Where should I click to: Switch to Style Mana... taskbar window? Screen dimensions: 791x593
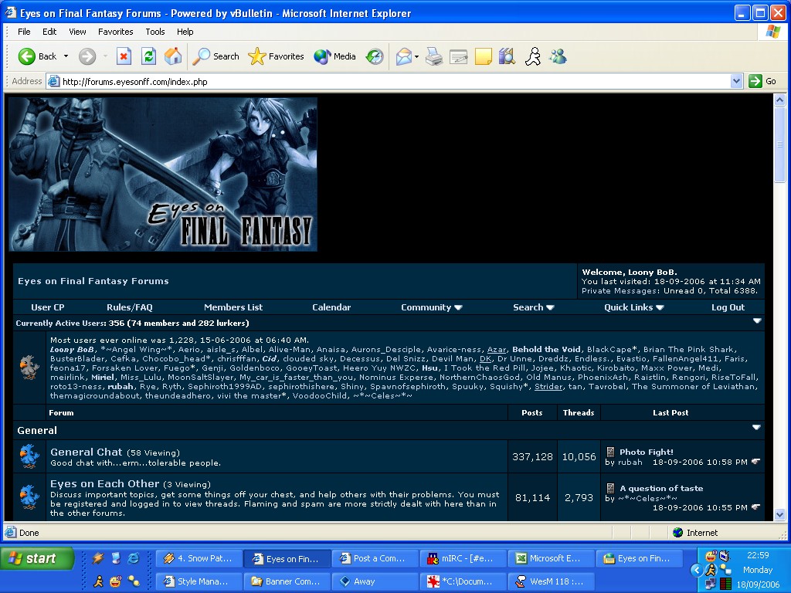[199, 581]
